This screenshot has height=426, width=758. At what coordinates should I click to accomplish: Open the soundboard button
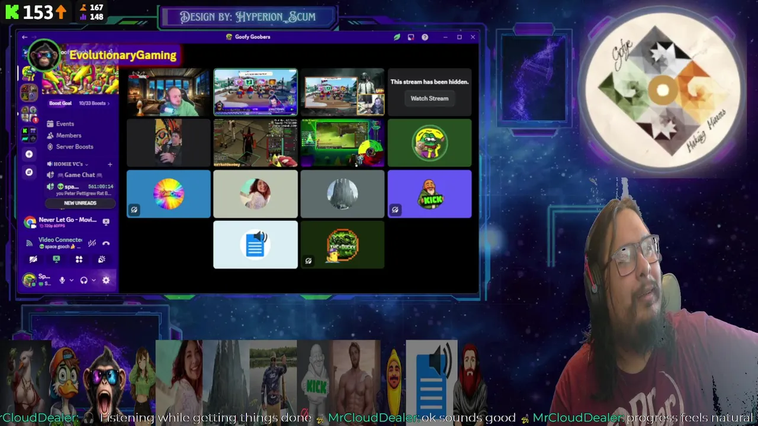(x=102, y=259)
